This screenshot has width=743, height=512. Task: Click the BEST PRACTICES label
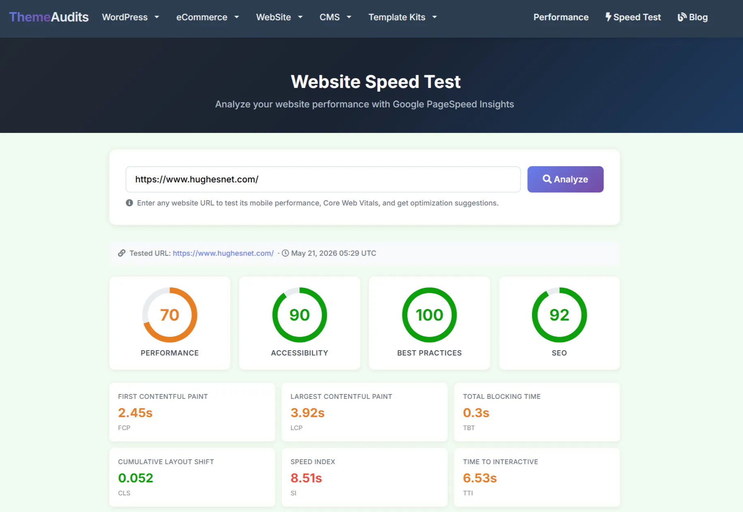429,353
